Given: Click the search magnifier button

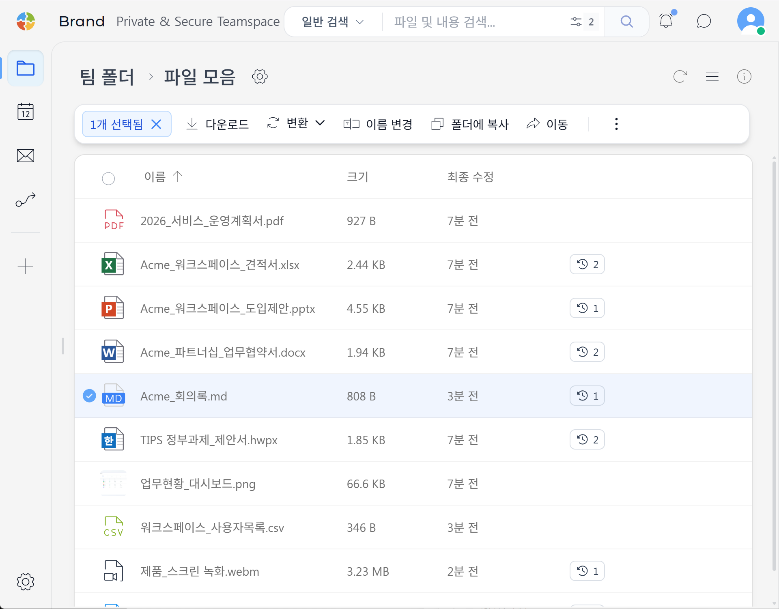Looking at the screenshot, I should pos(627,22).
